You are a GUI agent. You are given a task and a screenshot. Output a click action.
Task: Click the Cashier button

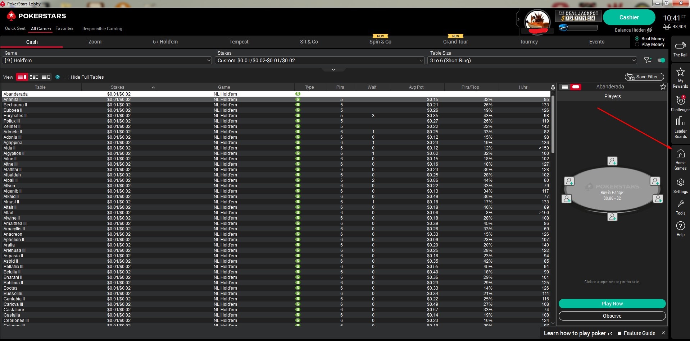click(629, 17)
